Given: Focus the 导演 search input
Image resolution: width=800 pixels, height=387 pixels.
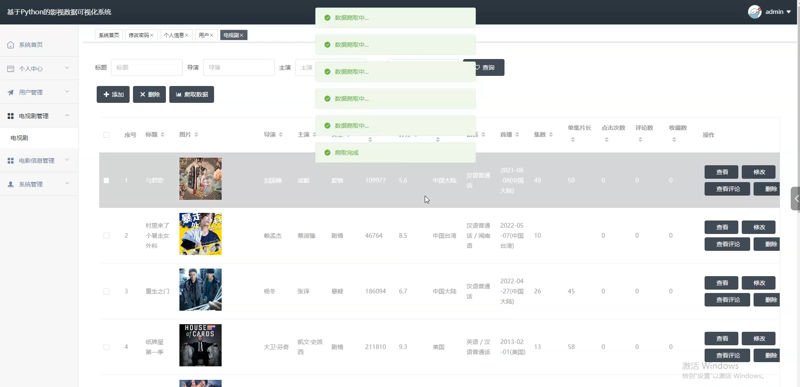Looking at the screenshot, I should (x=239, y=67).
